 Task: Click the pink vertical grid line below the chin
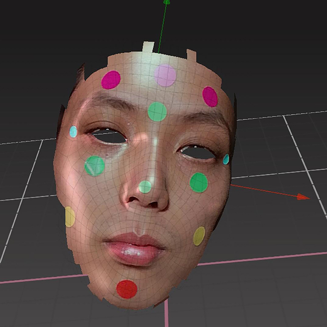[166, 316]
